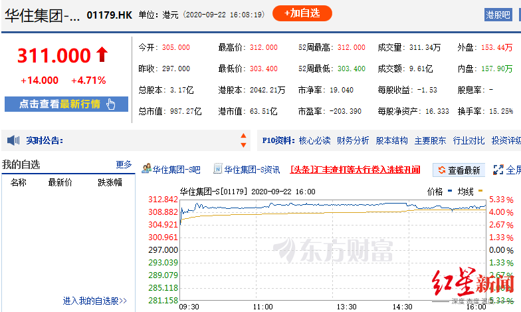Click 成交额 value 9.61亿
Viewport: 521px width, 312px height.
pos(421,69)
